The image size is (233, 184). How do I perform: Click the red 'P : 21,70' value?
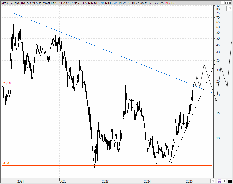[171, 3]
